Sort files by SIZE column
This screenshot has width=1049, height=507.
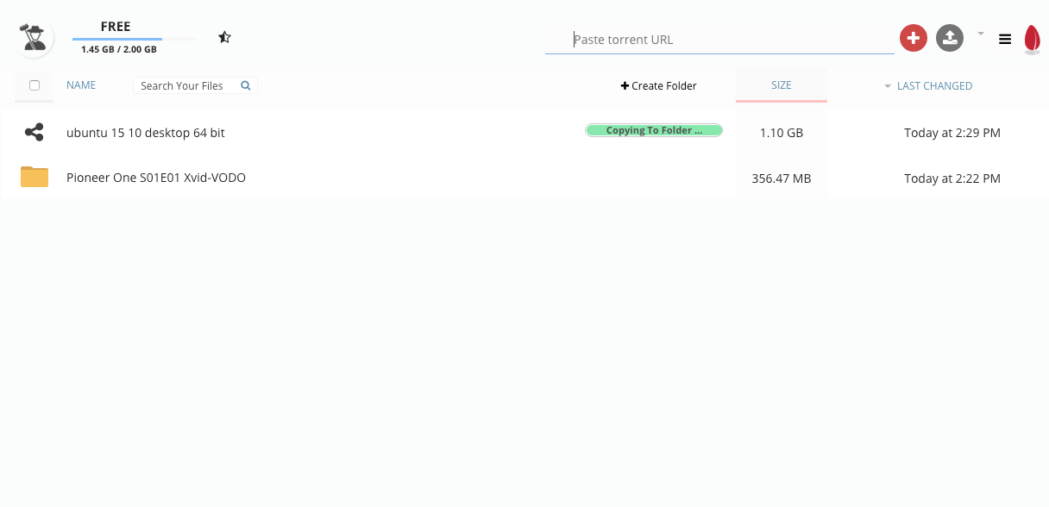coord(782,84)
